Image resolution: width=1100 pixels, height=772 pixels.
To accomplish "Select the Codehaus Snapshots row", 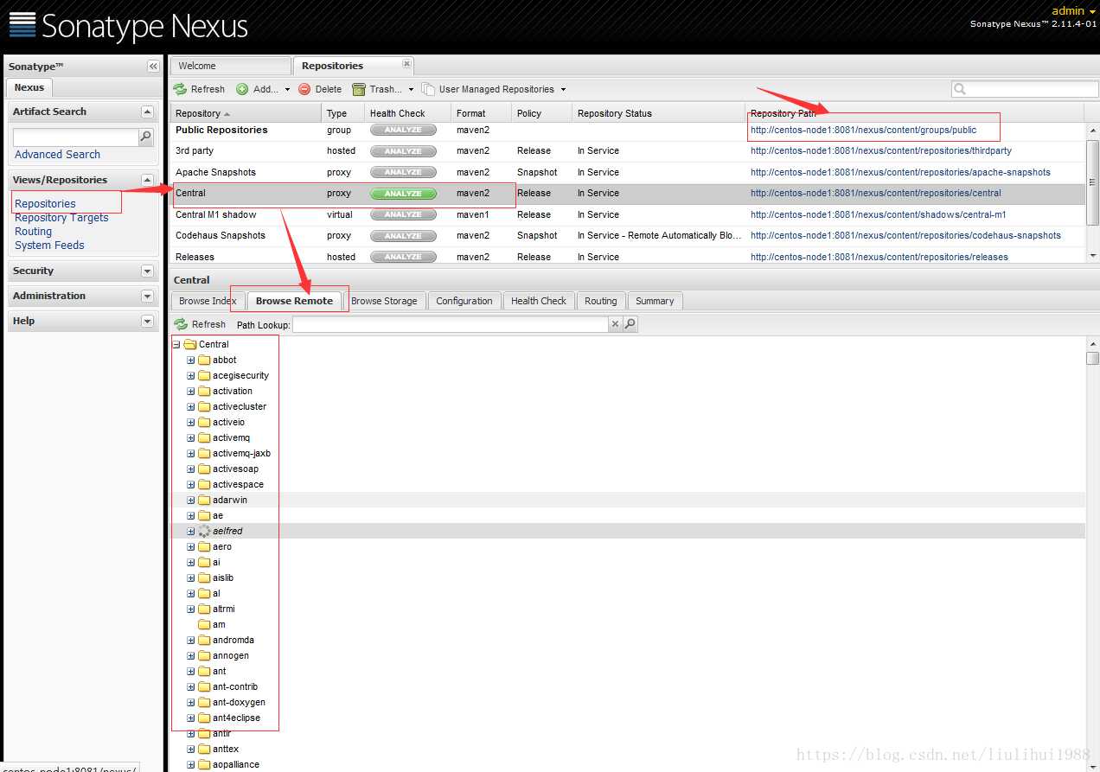I will (x=628, y=235).
